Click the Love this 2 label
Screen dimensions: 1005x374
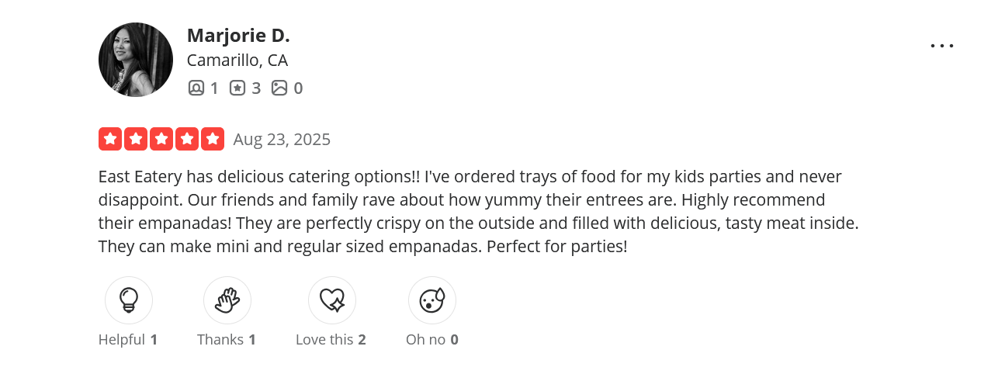[331, 340]
